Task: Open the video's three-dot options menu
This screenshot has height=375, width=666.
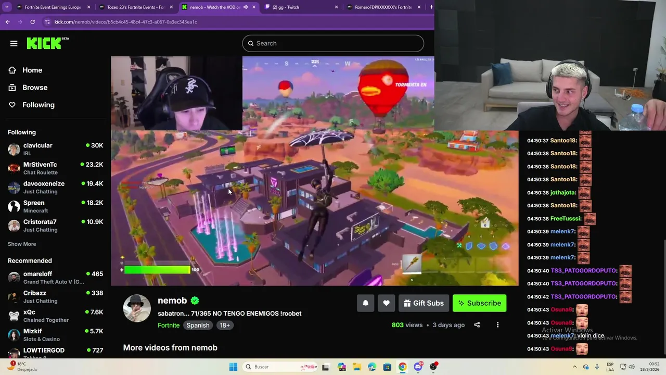Action: click(497, 325)
